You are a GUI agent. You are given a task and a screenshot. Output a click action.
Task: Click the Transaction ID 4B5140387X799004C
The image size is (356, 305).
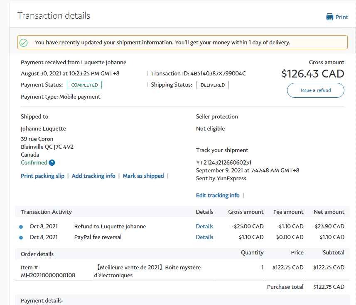(x=218, y=74)
